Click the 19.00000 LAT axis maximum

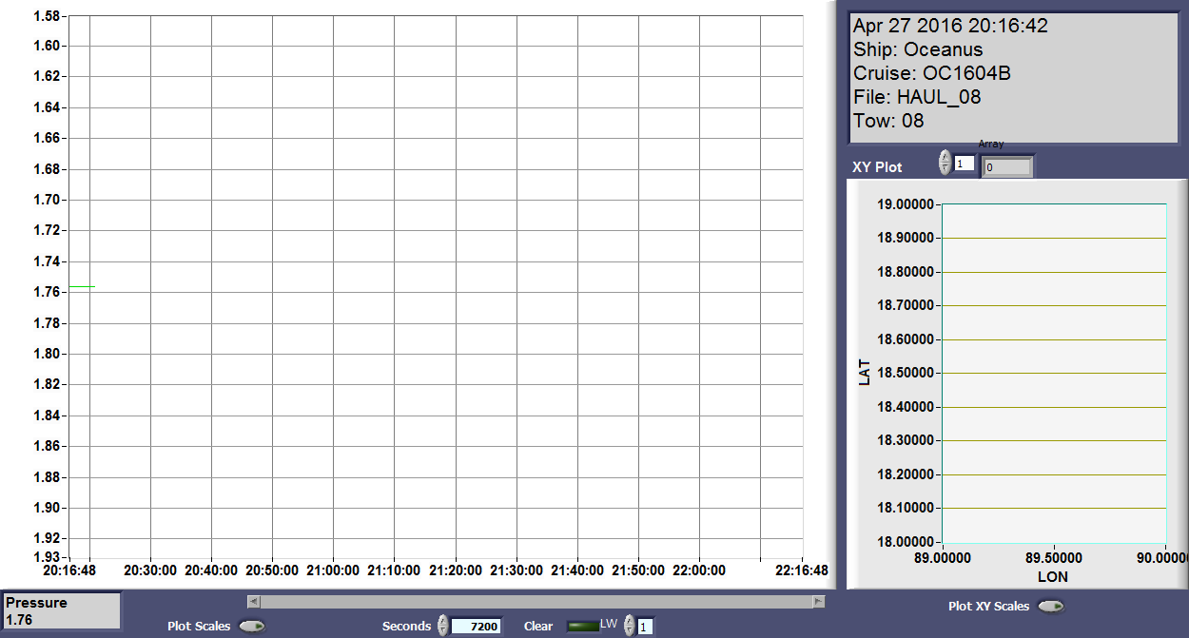(x=905, y=203)
